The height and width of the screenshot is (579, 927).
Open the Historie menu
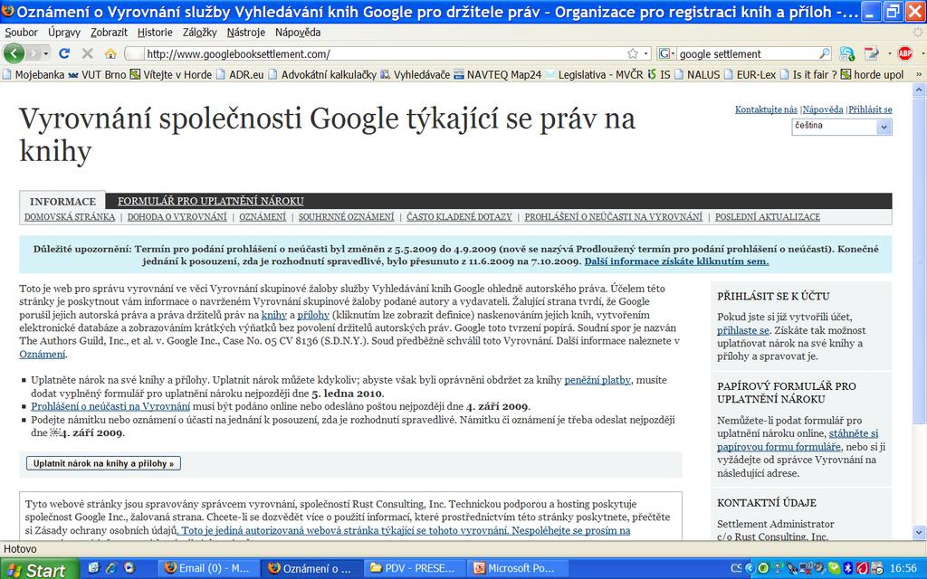click(155, 33)
